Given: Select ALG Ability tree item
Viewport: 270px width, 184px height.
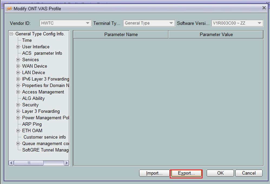Looking at the screenshot, I should click(33, 99).
